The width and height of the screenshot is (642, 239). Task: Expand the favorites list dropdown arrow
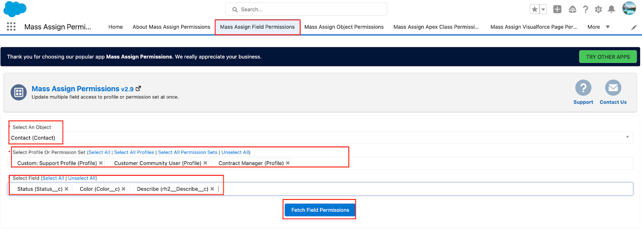coord(543,9)
